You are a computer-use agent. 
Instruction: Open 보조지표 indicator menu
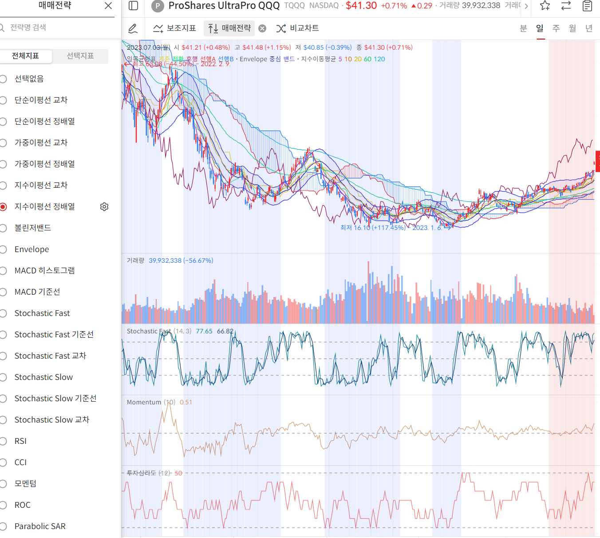pos(174,28)
